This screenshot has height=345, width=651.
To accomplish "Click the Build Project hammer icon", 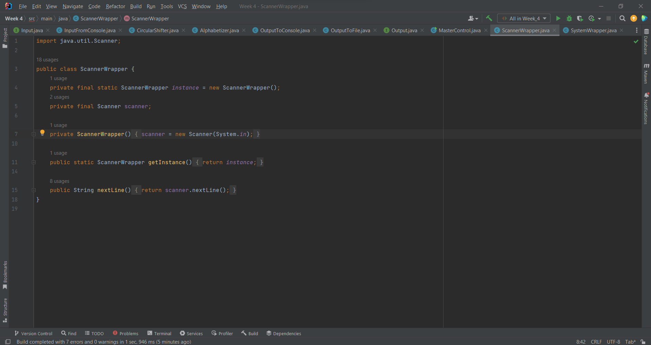I will [489, 19].
